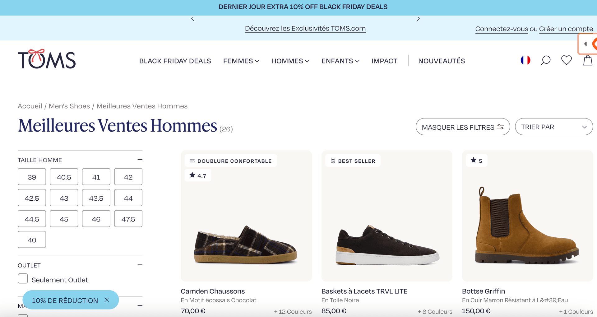Collapse the TAILLE HOMME filter section
Screen dimensions: 597x317
click(140, 159)
